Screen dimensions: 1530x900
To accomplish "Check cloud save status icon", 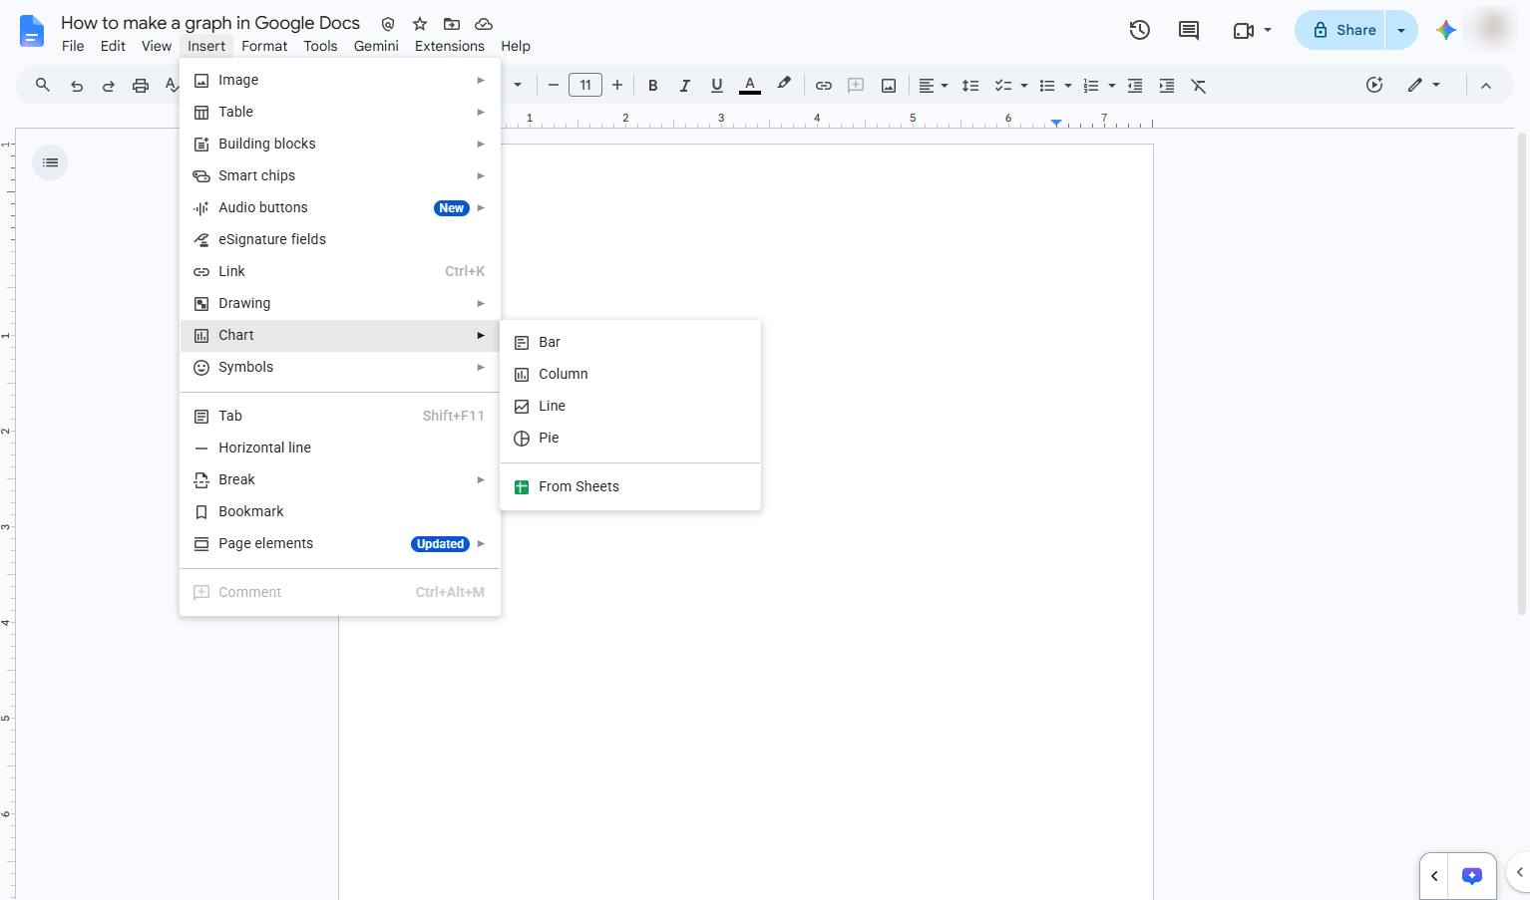I will (x=484, y=24).
